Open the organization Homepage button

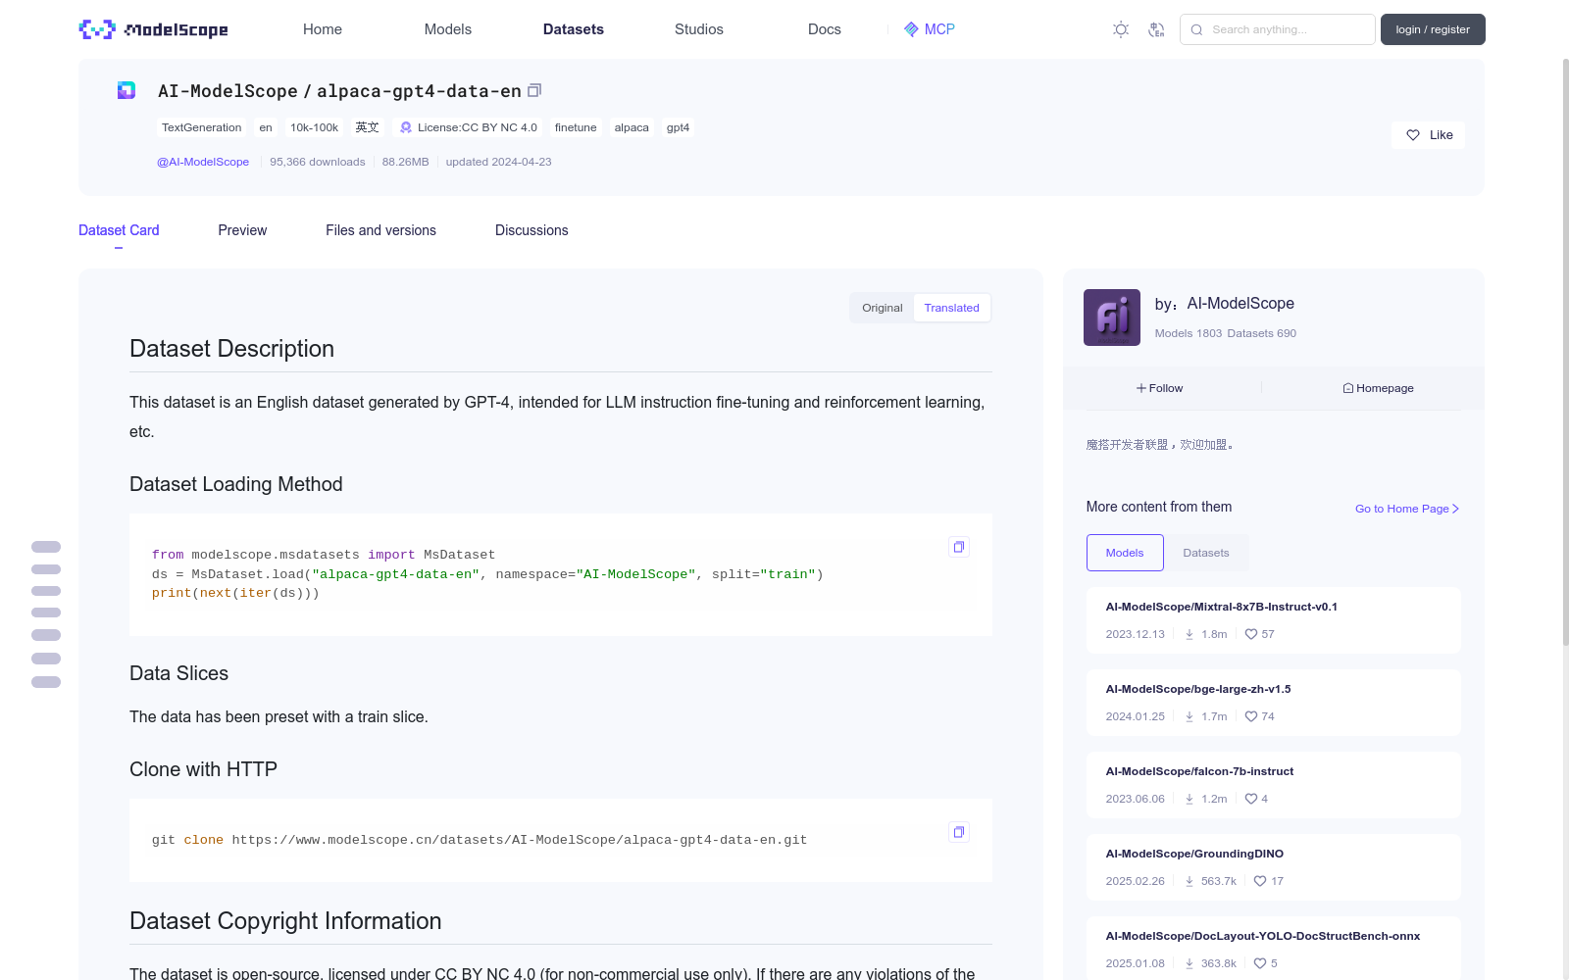click(1378, 388)
